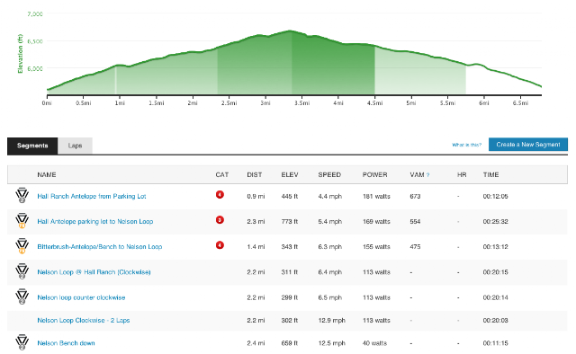
Task: Click category 4 badge on Bitterbrush-Antelope row
Action: coord(220,245)
